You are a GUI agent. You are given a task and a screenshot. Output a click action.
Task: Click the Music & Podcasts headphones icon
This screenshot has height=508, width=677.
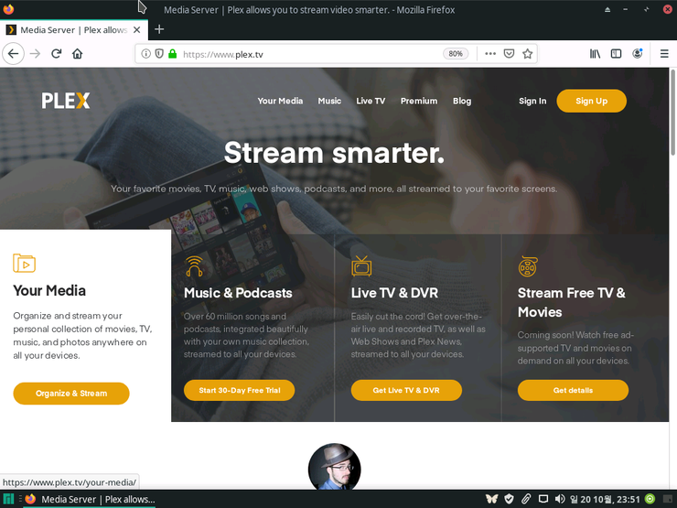[x=194, y=266]
